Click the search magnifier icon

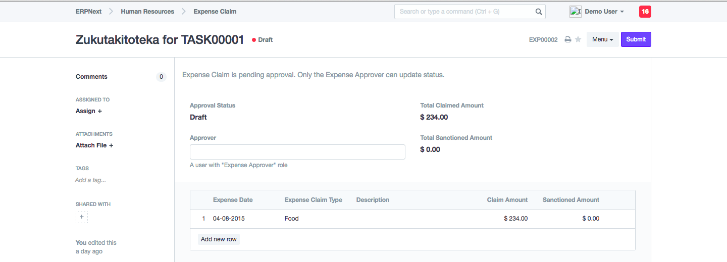(x=539, y=12)
